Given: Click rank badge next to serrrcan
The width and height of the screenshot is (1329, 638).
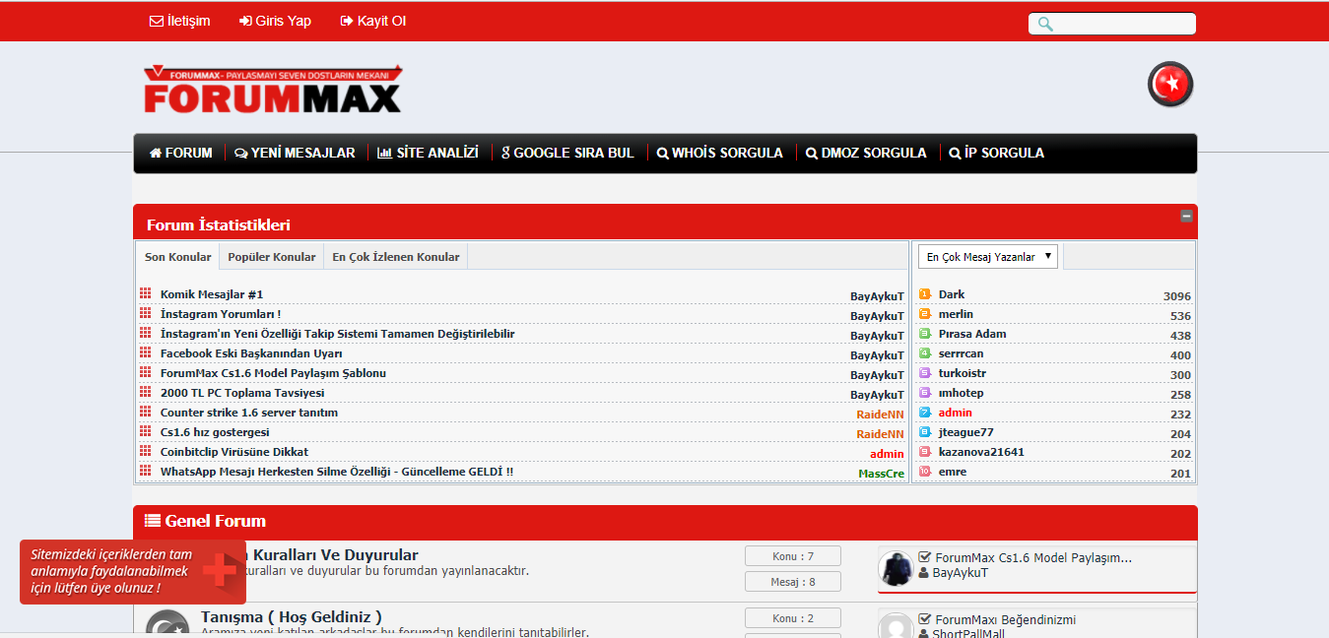Looking at the screenshot, I should click(925, 353).
